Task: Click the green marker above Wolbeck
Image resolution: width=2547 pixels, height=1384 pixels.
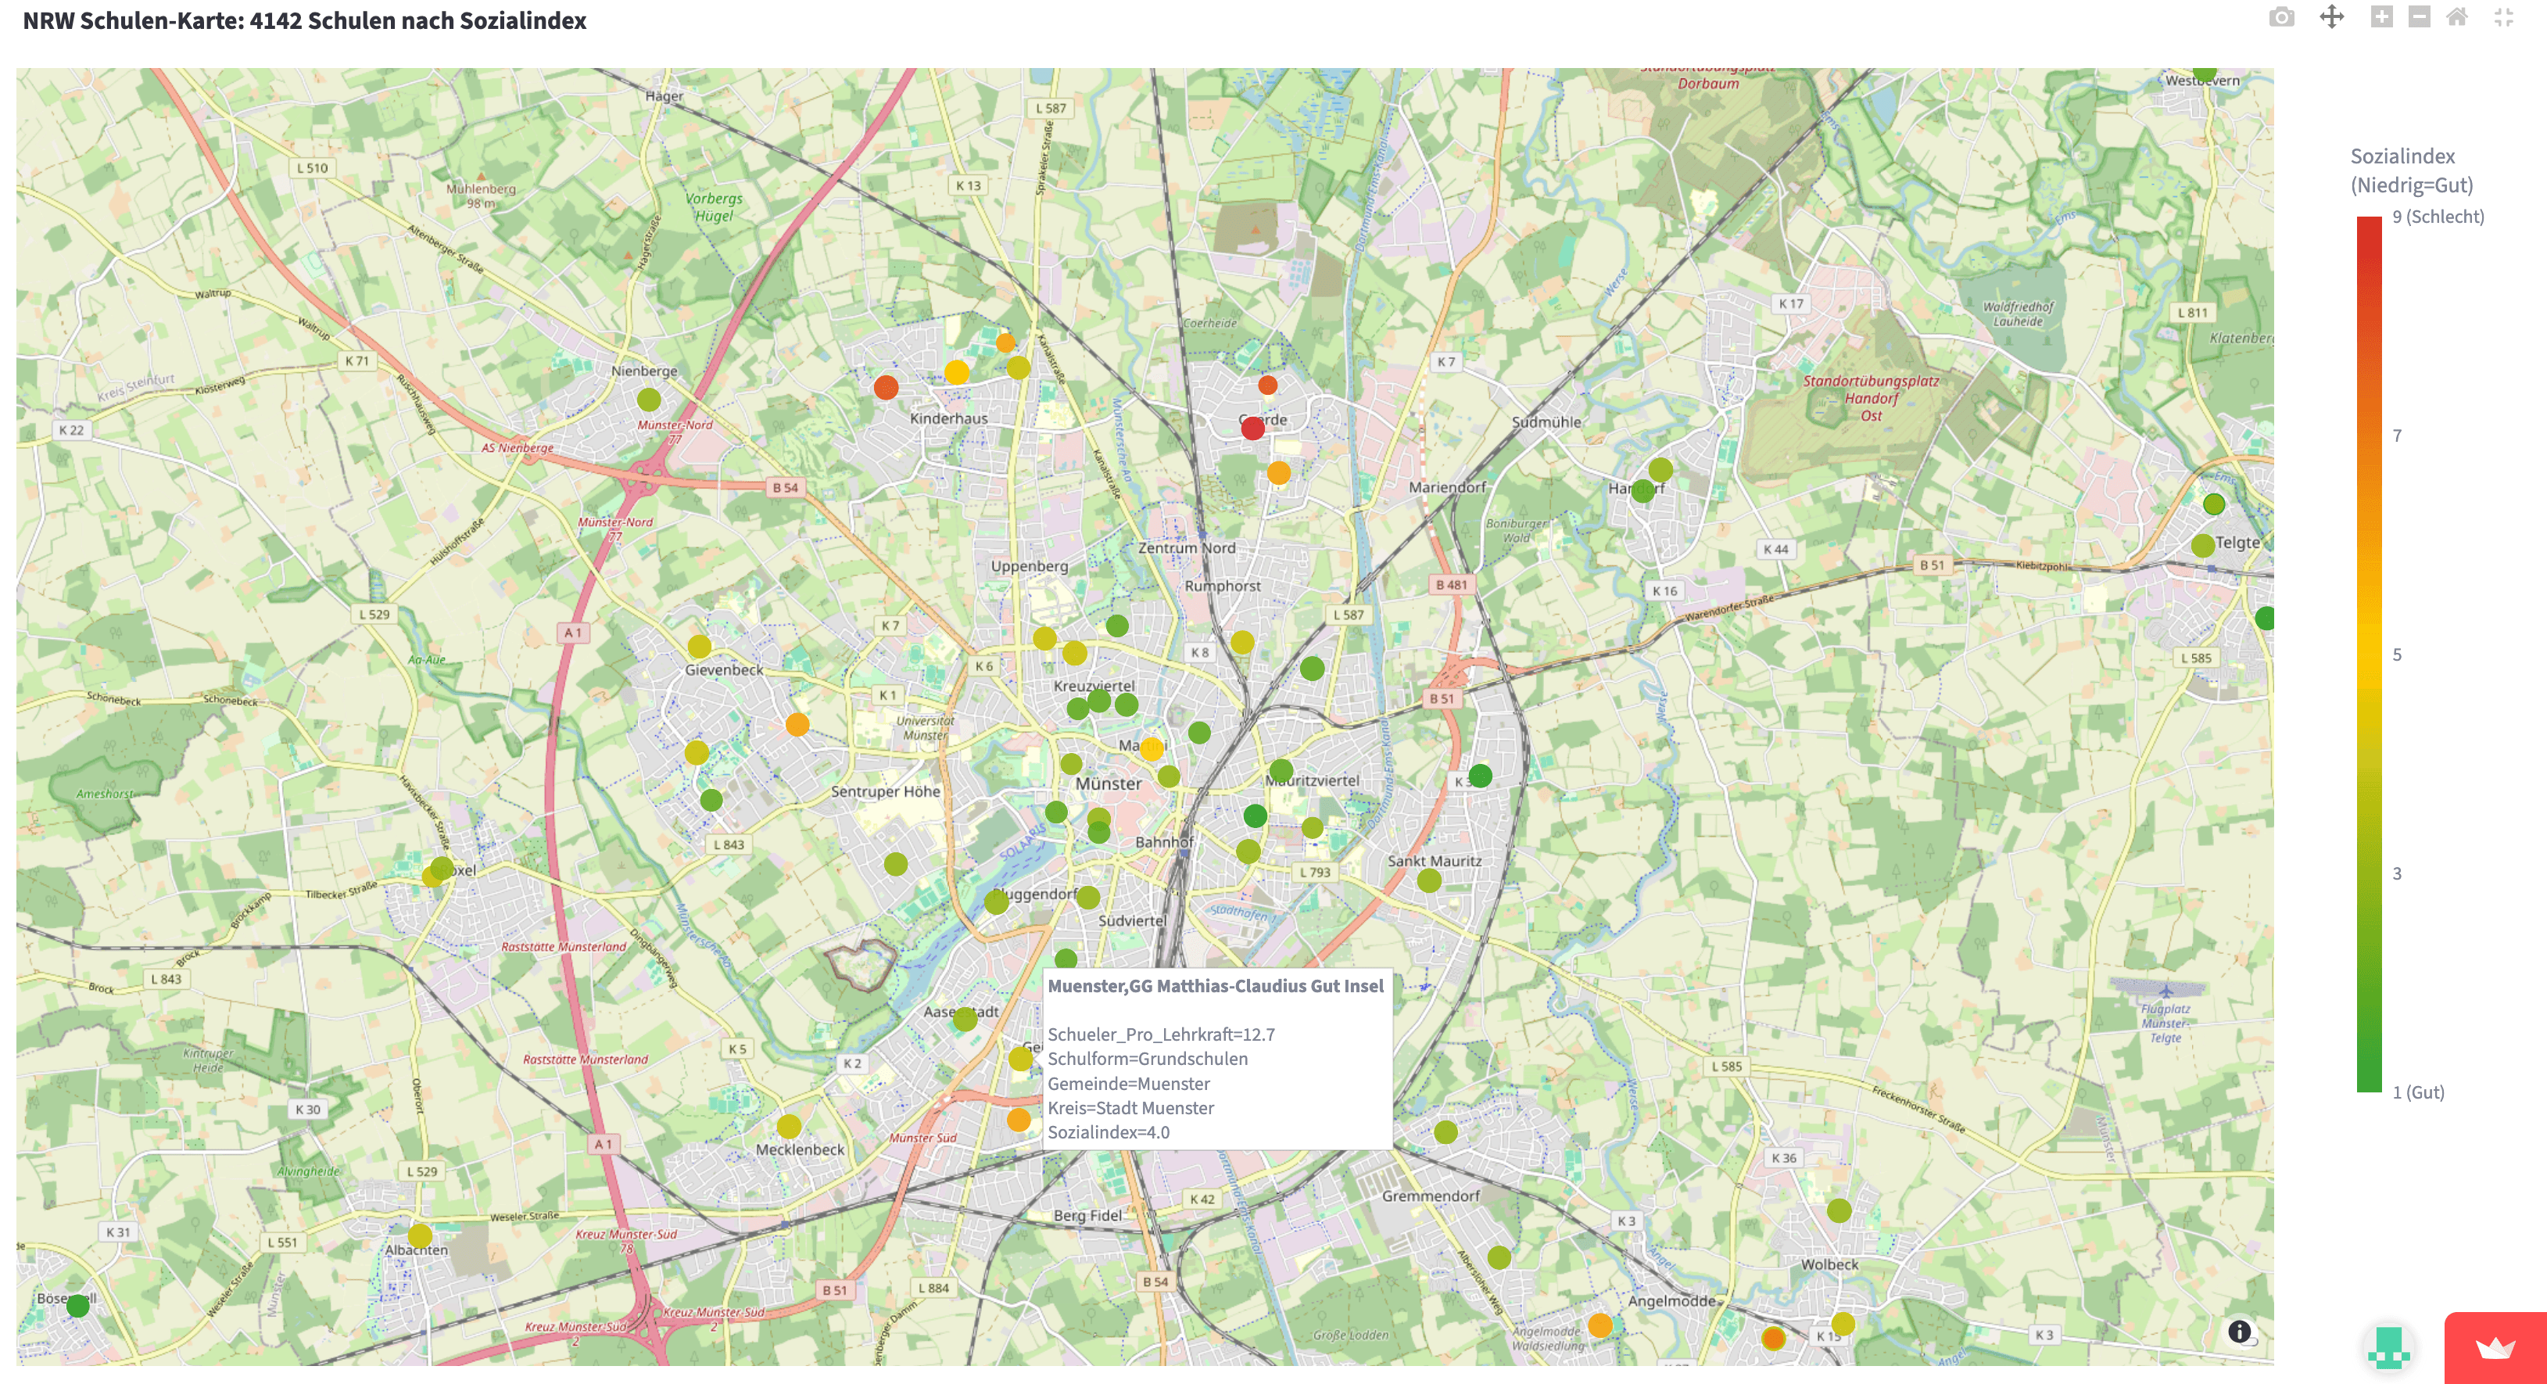Action: point(1839,1211)
